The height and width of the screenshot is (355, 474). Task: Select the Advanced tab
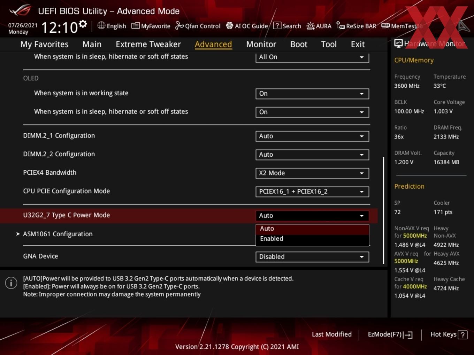[213, 44]
